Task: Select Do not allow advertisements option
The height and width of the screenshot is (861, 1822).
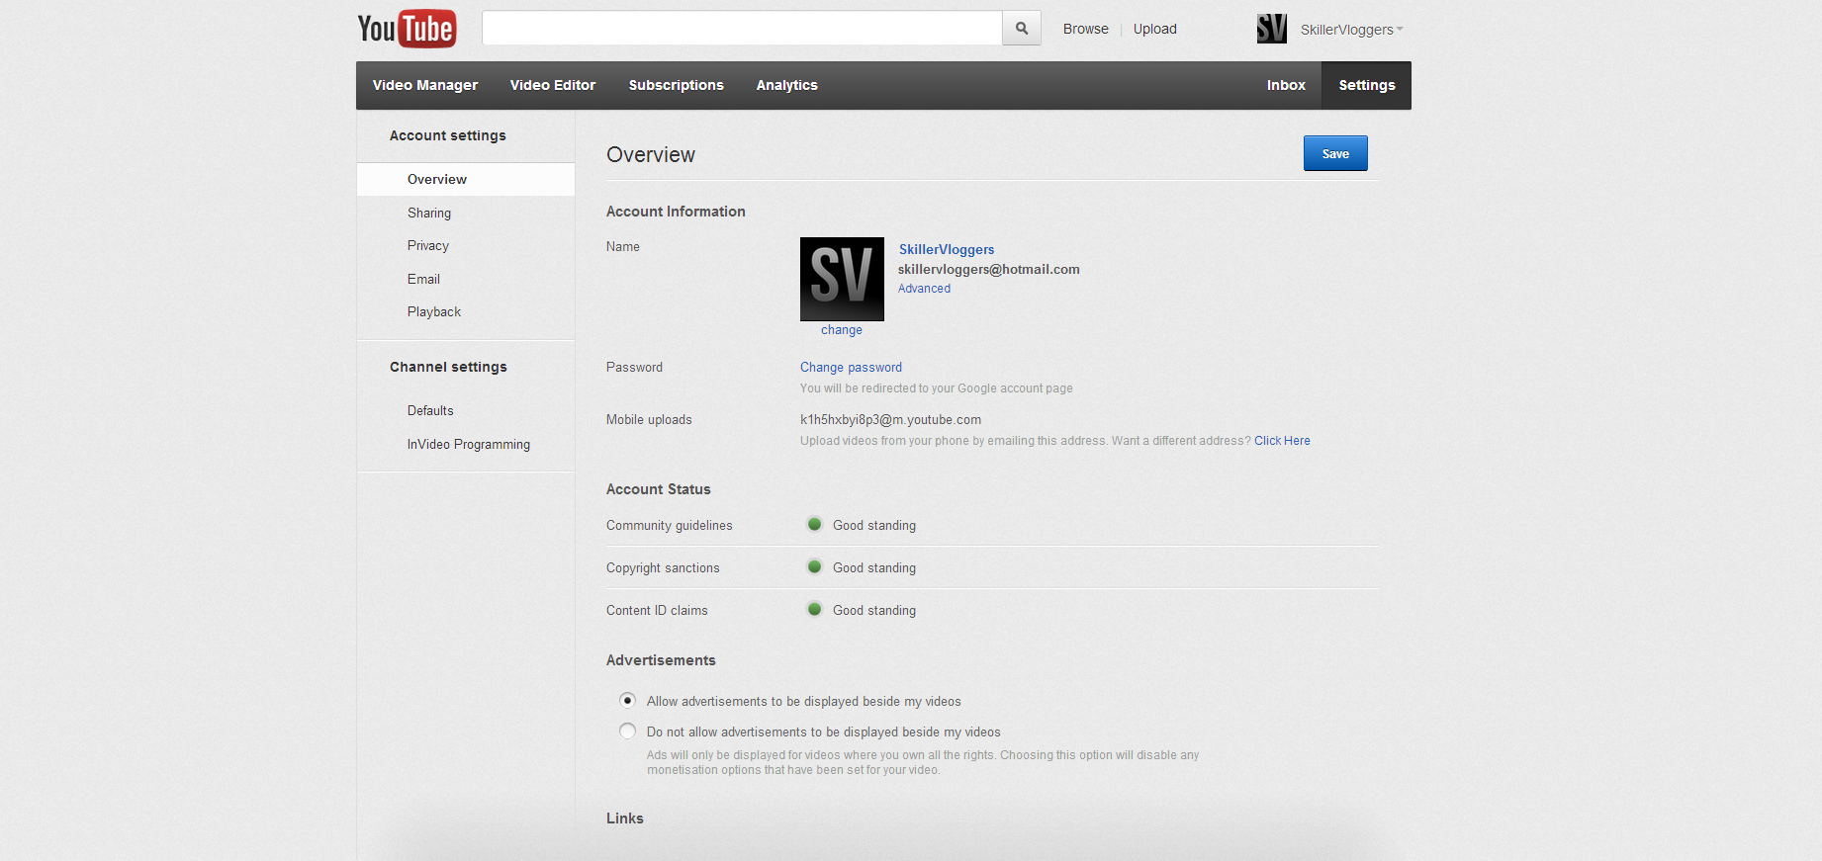Action: tap(627, 731)
